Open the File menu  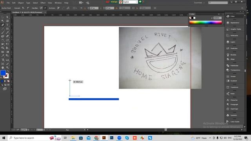click(8, 3)
